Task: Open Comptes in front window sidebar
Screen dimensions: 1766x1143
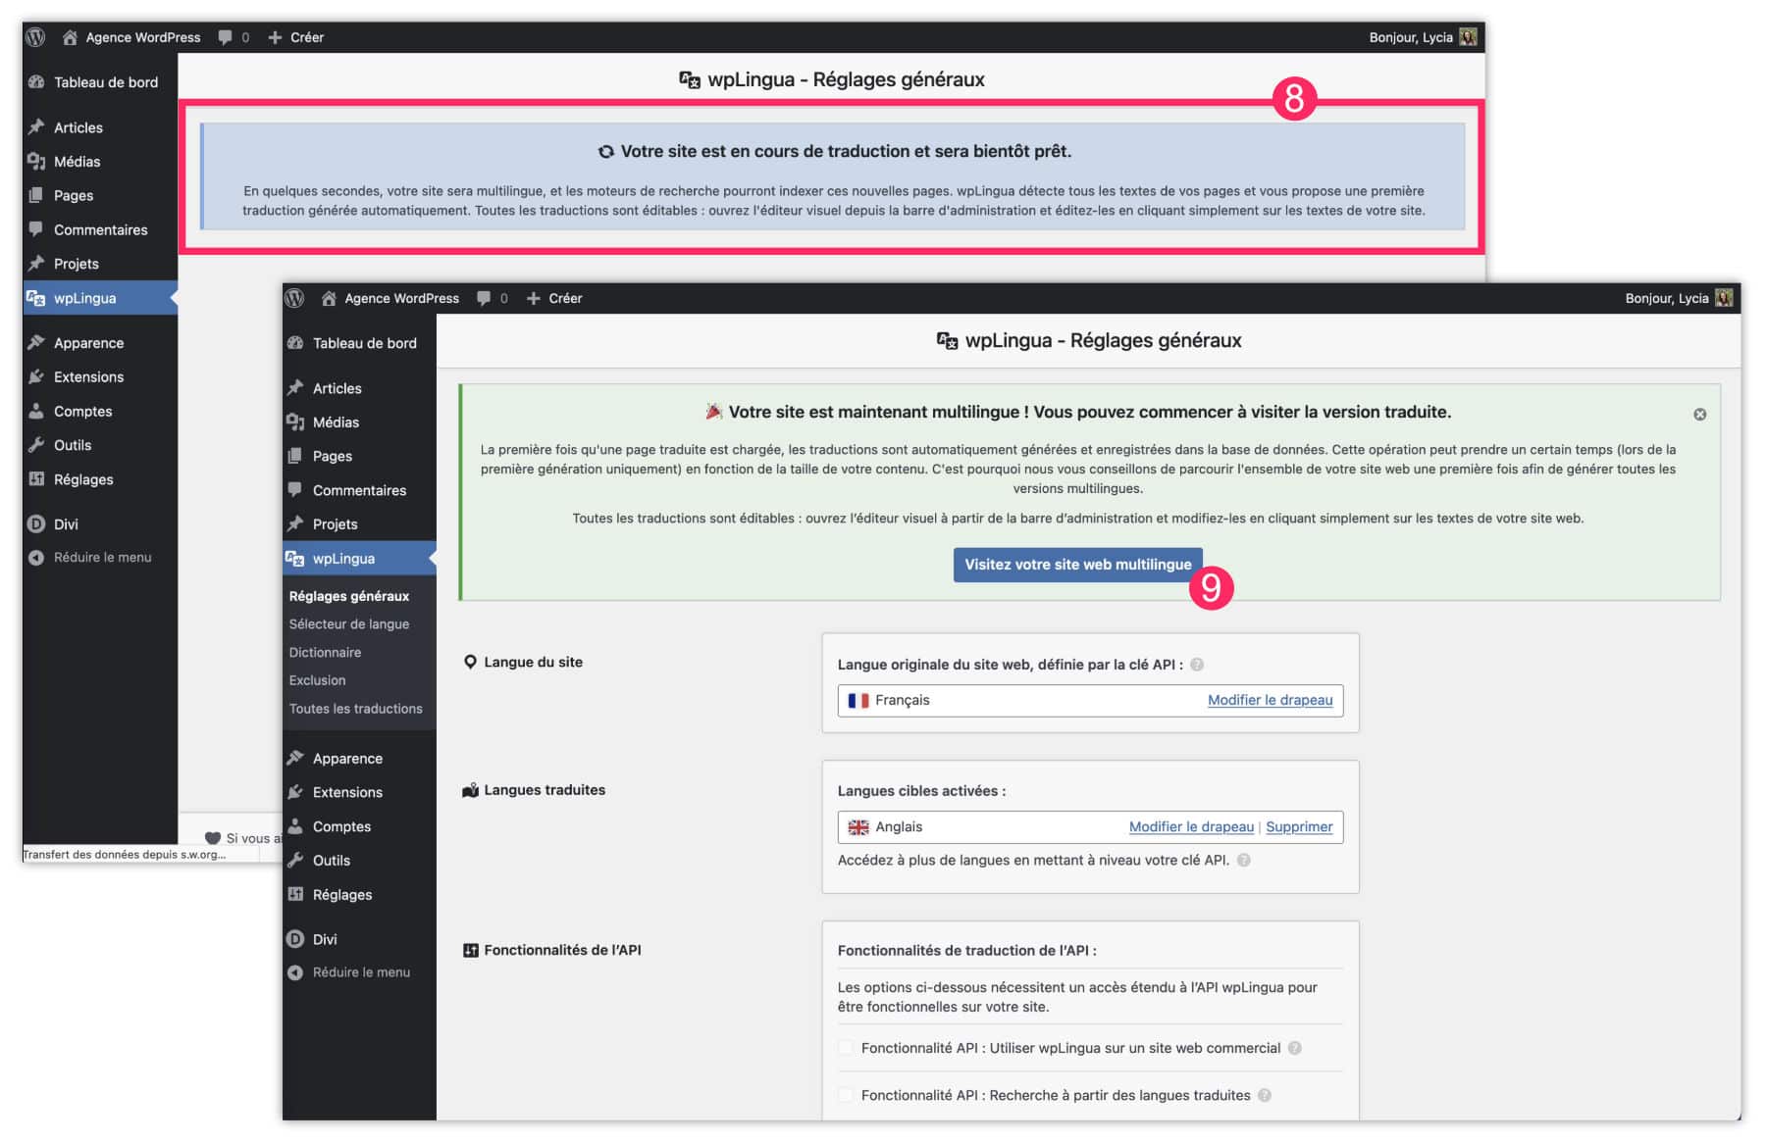Action: pos(359,827)
